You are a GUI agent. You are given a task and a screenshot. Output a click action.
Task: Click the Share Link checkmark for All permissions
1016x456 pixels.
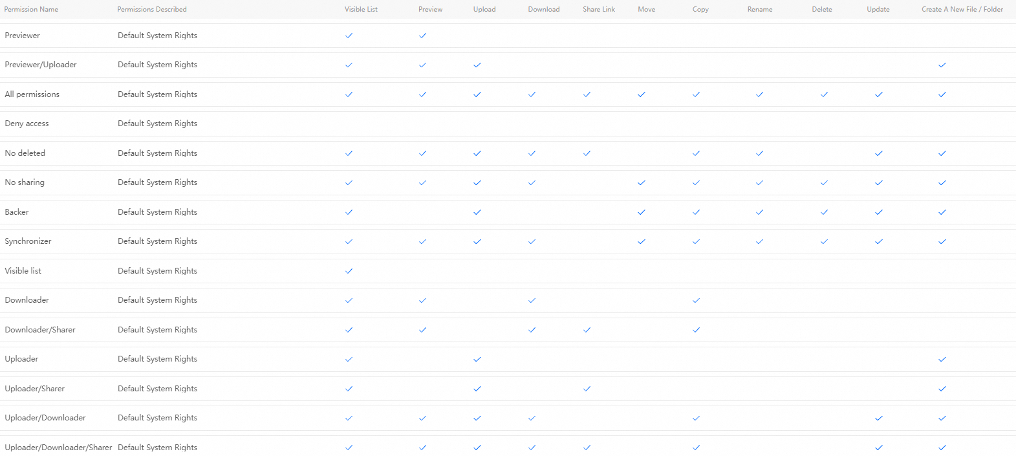[x=587, y=94]
